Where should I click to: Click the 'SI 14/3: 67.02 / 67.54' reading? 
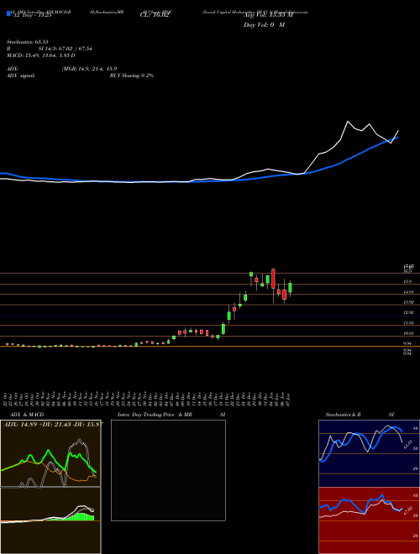(x=66, y=49)
